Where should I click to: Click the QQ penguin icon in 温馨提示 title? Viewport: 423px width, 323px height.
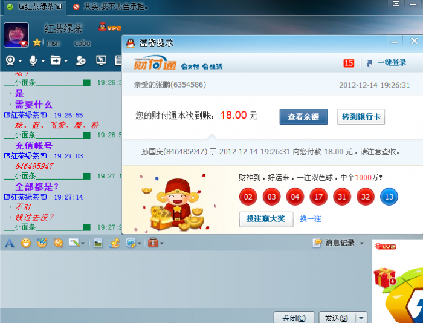pos(131,43)
